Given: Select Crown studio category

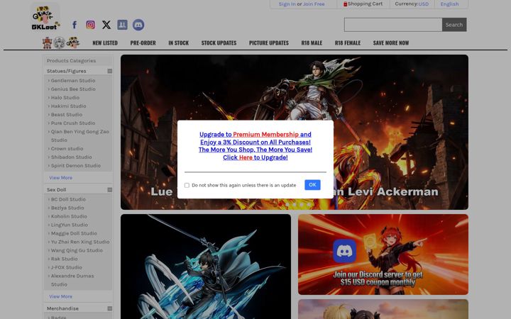Looking at the screenshot, I should (67, 148).
